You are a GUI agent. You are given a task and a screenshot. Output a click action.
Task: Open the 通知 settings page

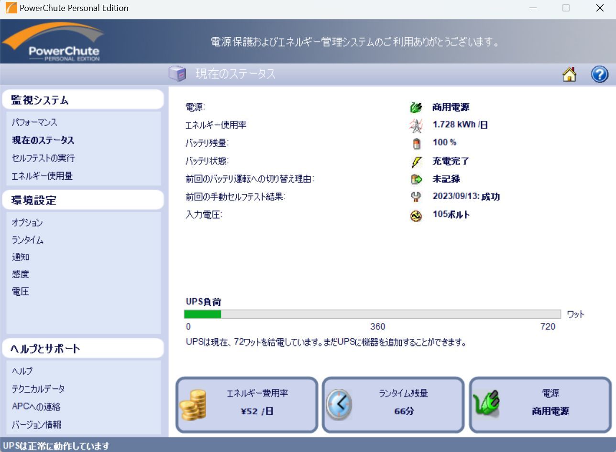point(21,257)
